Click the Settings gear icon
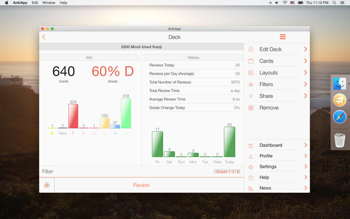The image size is (350, 219). (x=251, y=167)
